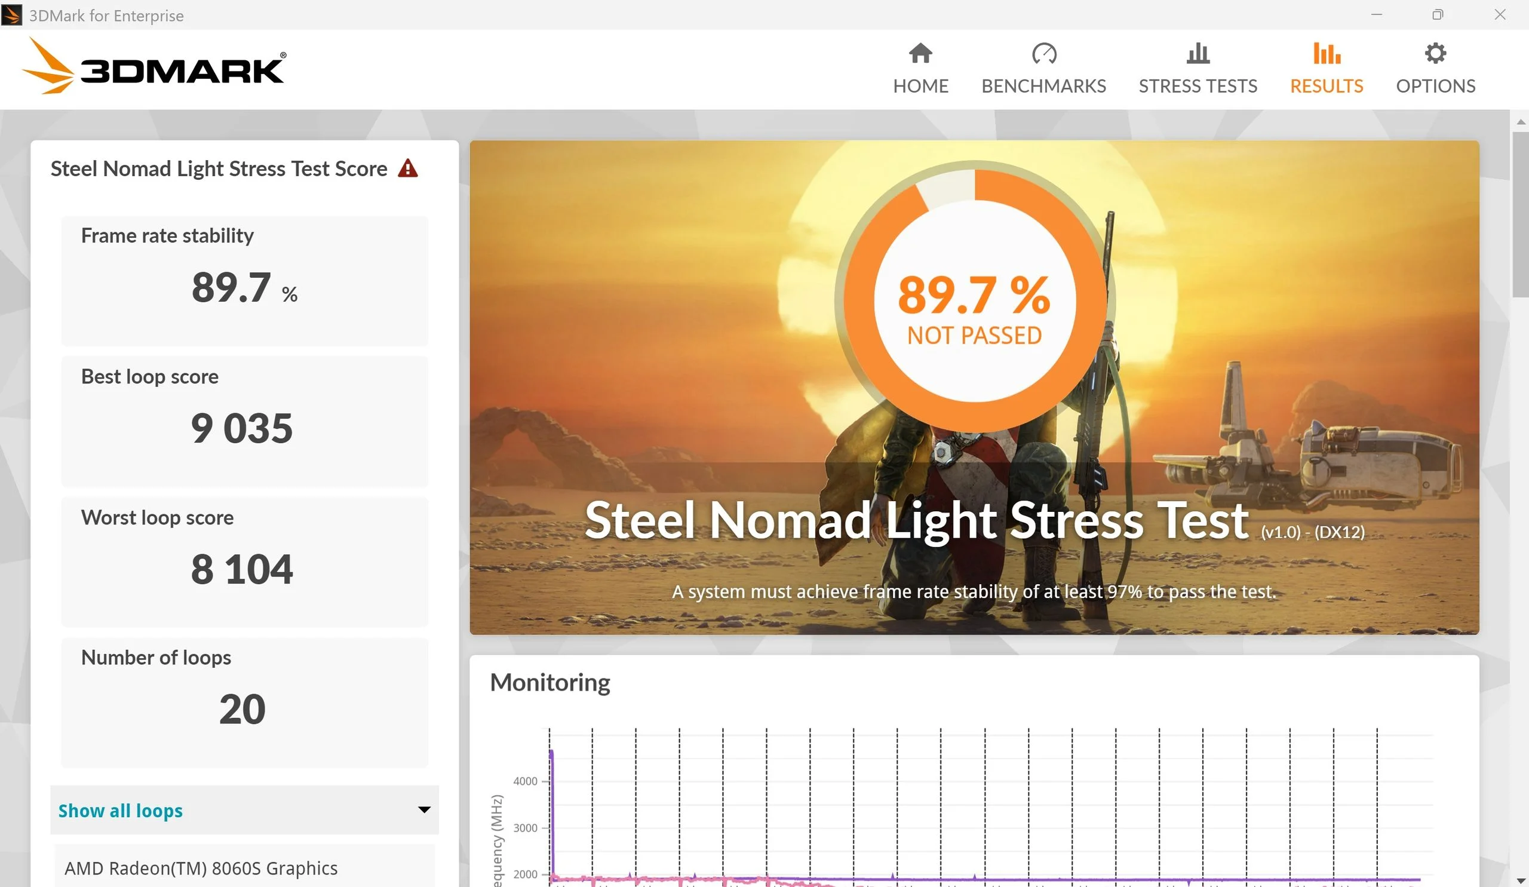
Task: Click the red warning triangle beside score title
Action: pos(408,168)
